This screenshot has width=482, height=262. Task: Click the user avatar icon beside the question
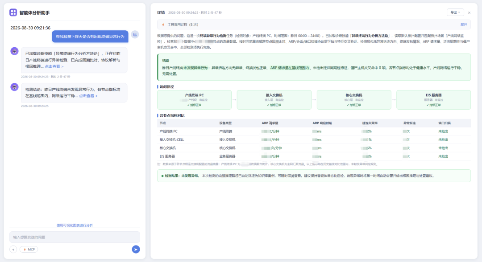pos(135,34)
